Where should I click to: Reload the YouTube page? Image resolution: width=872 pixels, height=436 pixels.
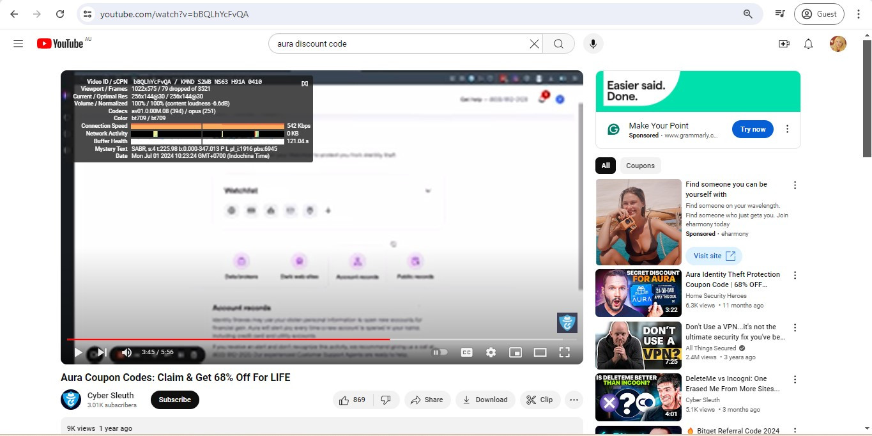(60, 13)
